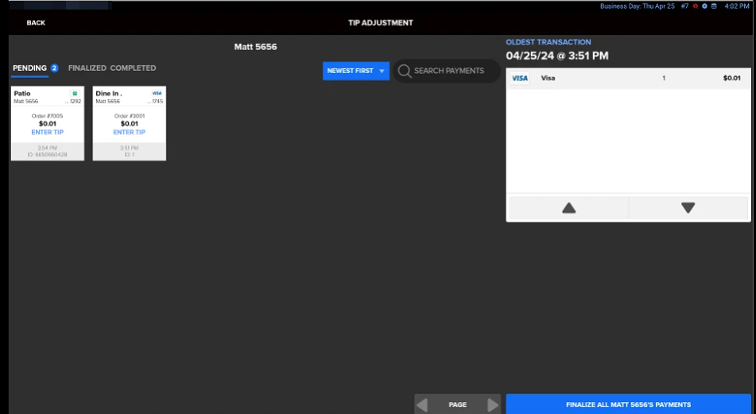This screenshot has height=414, width=756.
Task: Click the blue circular status icon in top bar
Action: 704,6
